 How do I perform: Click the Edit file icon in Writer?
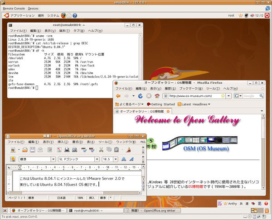coord(50,150)
